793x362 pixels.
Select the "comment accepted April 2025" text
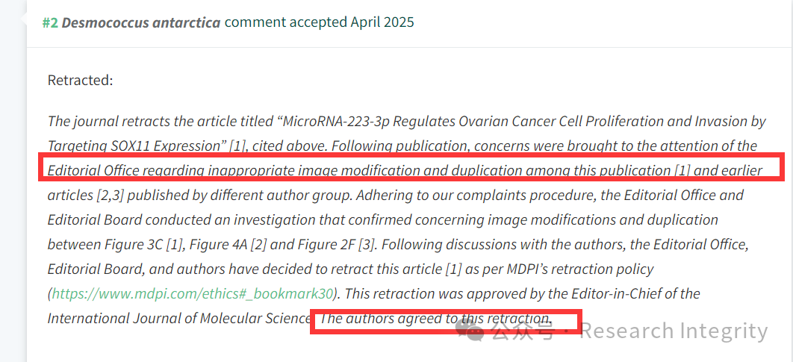(x=319, y=22)
